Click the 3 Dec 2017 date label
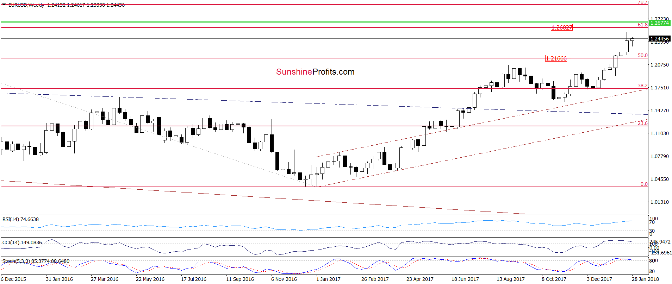 (x=599, y=279)
